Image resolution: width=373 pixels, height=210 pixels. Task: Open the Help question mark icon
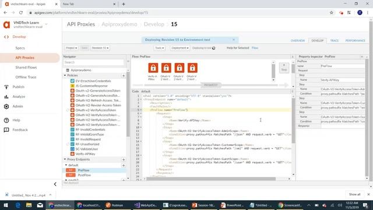coord(6,120)
